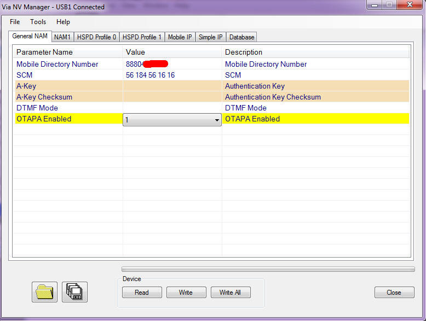Open the File menu
426x321 pixels.
15,22
